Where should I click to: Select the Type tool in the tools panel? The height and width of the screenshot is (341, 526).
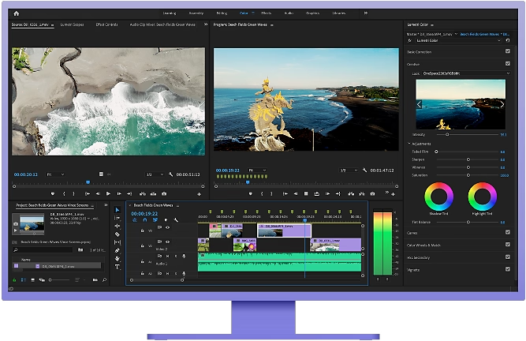(118, 267)
